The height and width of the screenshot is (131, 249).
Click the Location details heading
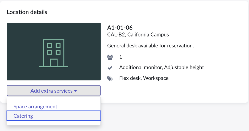click(x=27, y=12)
